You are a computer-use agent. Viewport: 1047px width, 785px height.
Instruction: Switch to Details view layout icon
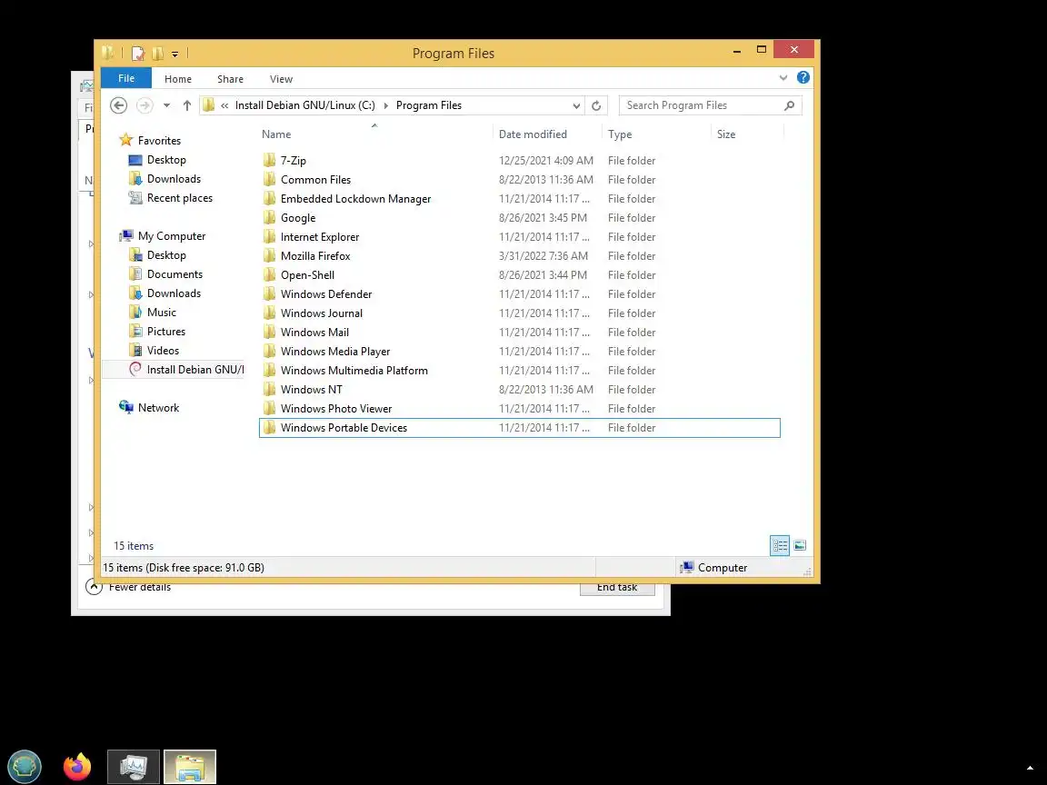coord(780,545)
